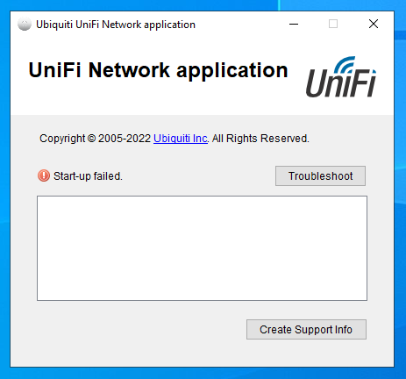
Task: Click the "UniFi Network application" heading
Action: pos(158,70)
